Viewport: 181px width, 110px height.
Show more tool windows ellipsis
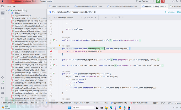(2, 18)
